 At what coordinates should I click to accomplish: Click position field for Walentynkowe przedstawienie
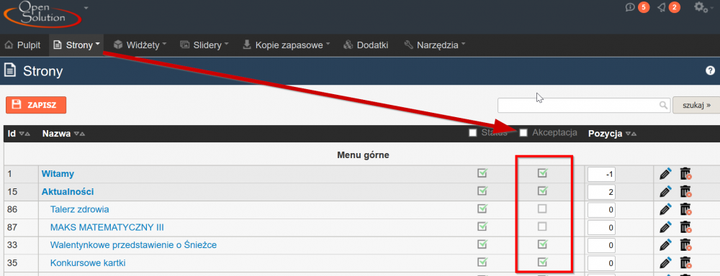[x=602, y=246]
